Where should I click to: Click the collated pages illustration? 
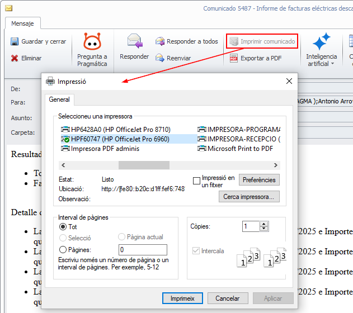coord(261,258)
